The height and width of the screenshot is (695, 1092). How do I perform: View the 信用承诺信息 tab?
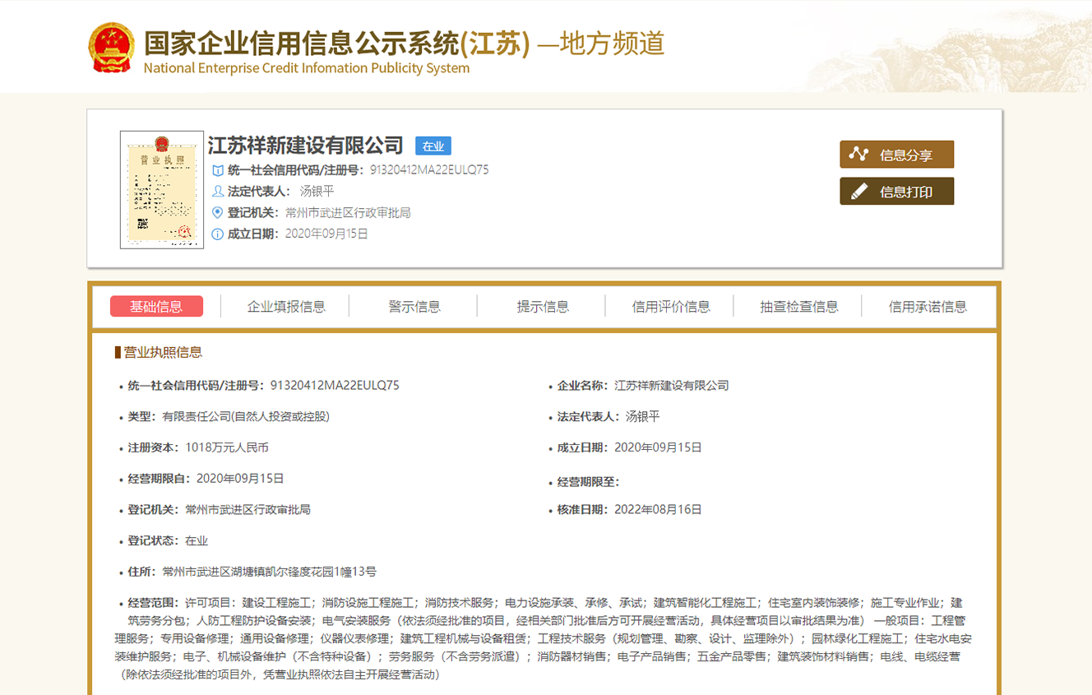point(928,307)
